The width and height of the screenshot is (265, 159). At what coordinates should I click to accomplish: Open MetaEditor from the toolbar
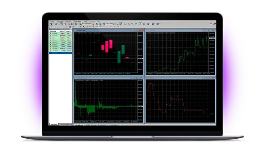click(x=93, y=24)
